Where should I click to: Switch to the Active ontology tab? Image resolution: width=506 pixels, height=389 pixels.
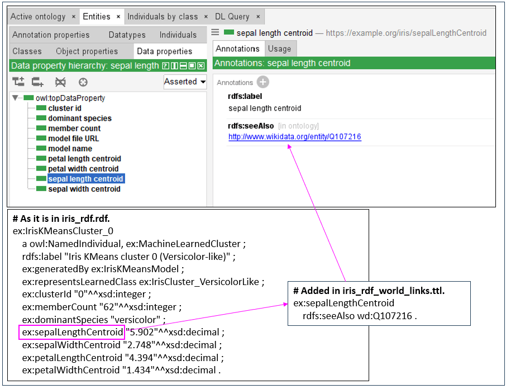[x=38, y=16]
